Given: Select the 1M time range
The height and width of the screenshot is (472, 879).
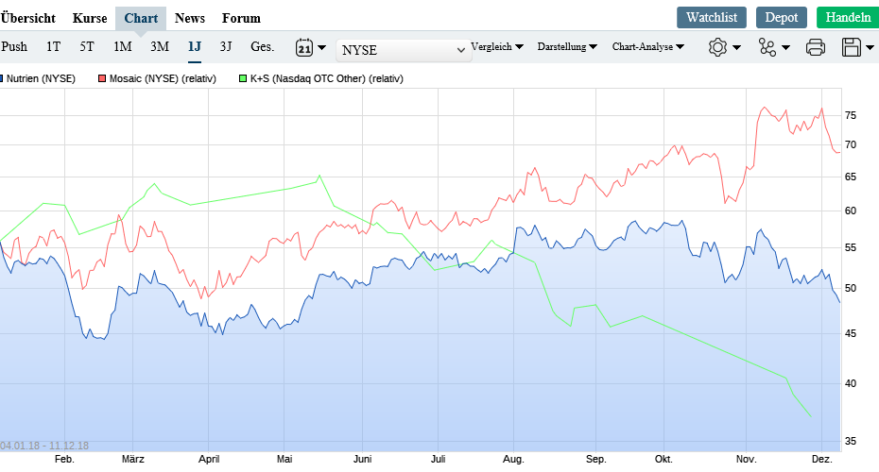Looking at the screenshot, I should coord(123,46).
